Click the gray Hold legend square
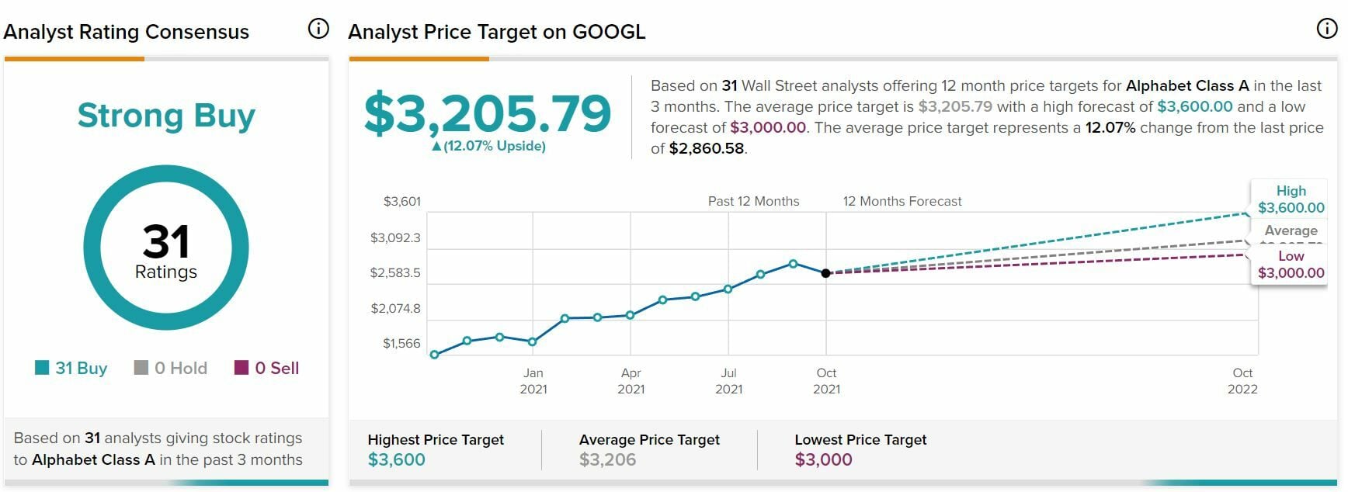This screenshot has width=1348, height=492. [x=141, y=368]
